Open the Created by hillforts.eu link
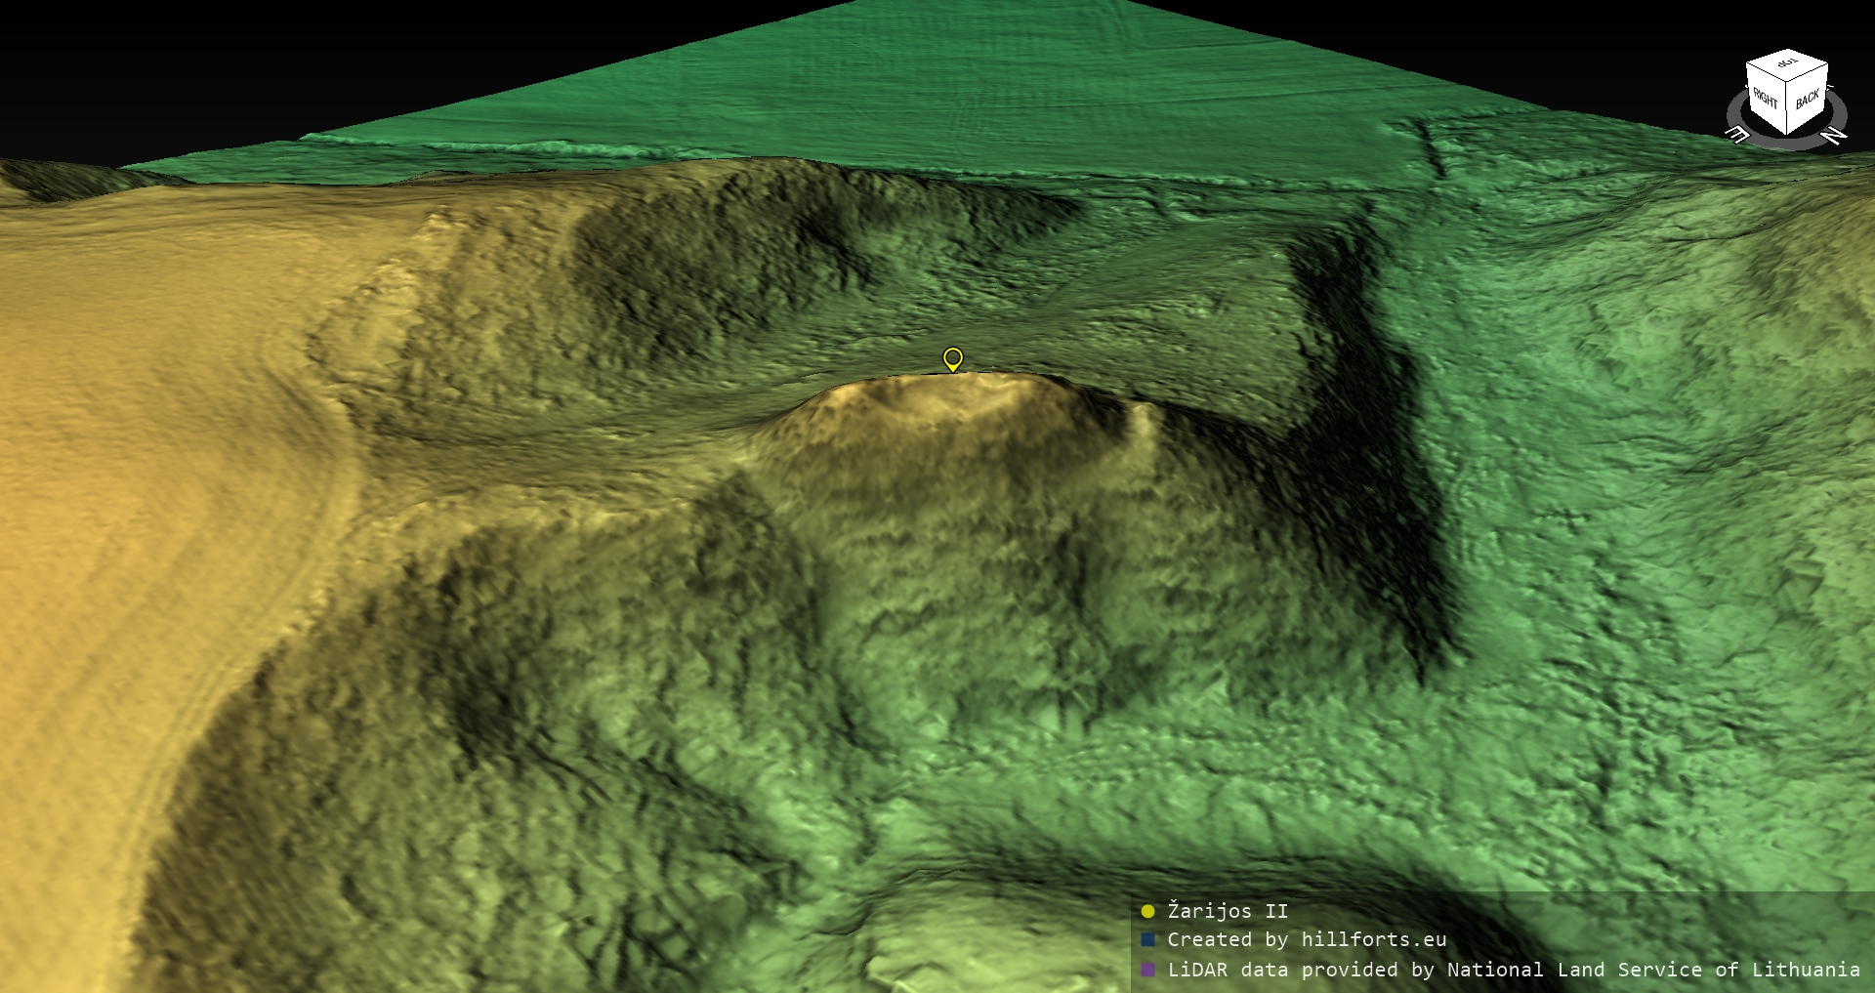 1307,939
